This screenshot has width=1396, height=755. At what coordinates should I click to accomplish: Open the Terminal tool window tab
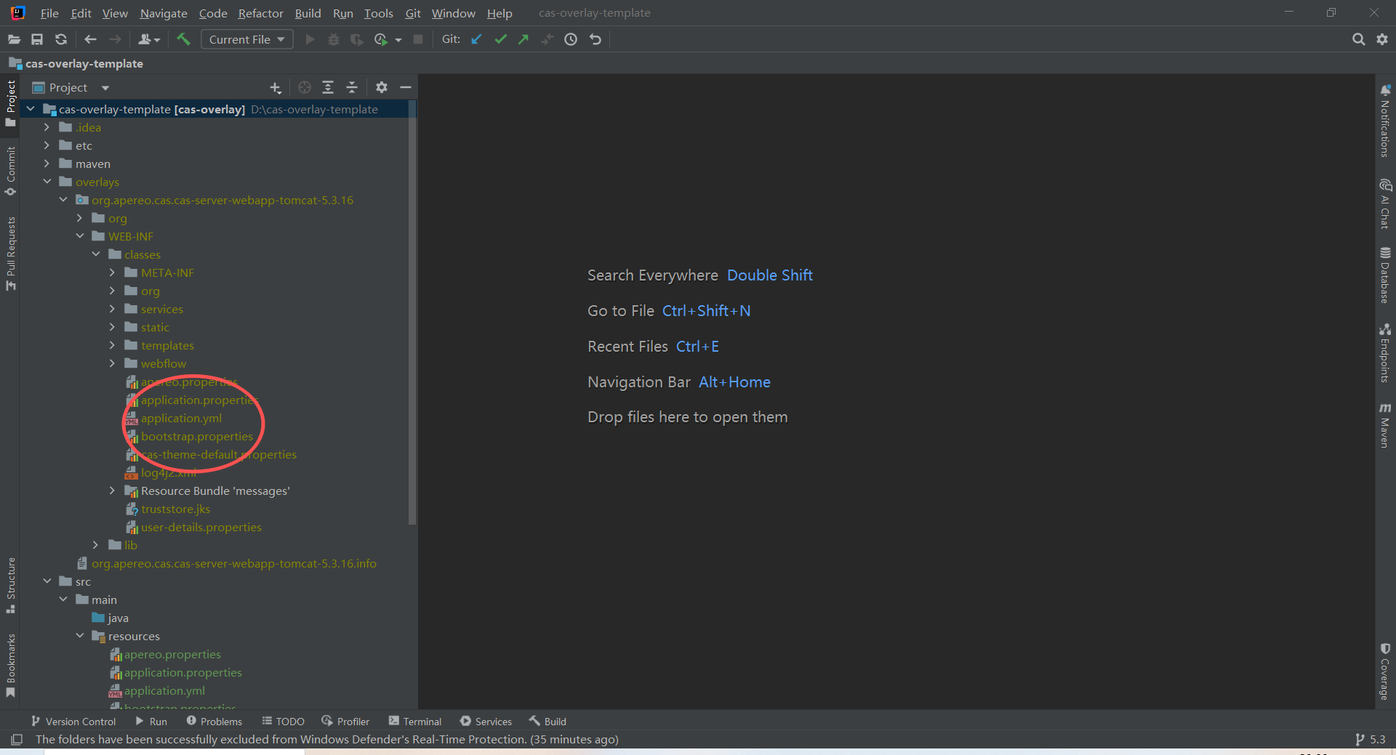click(x=415, y=722)
